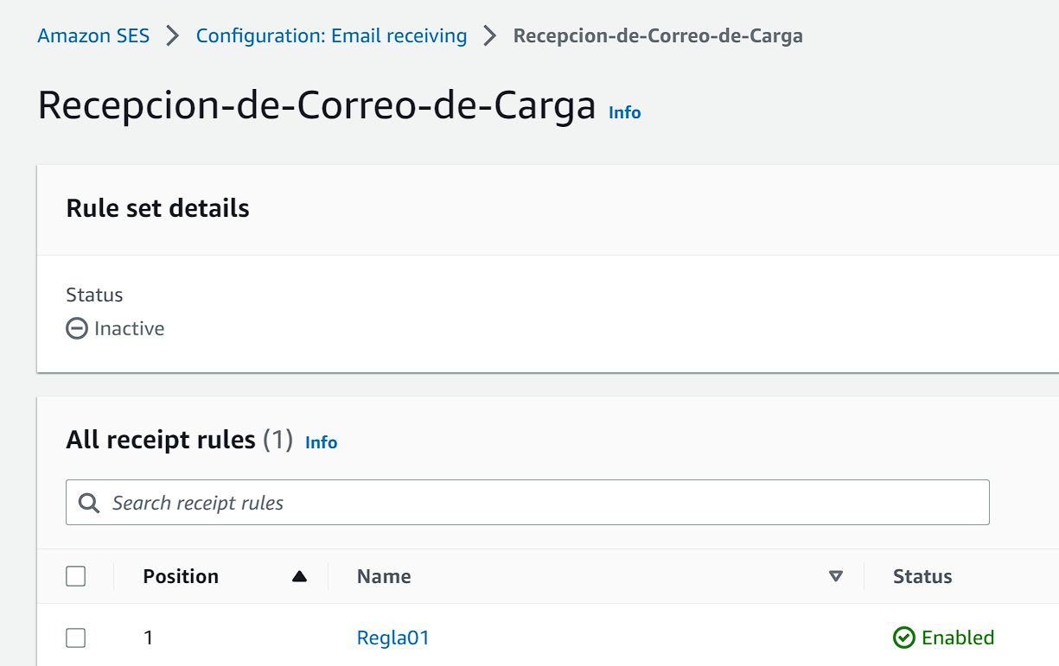Click the breadcrumb chevron after Amazon SES
This screenshot has width=1059, height=666.
(173, 36)
